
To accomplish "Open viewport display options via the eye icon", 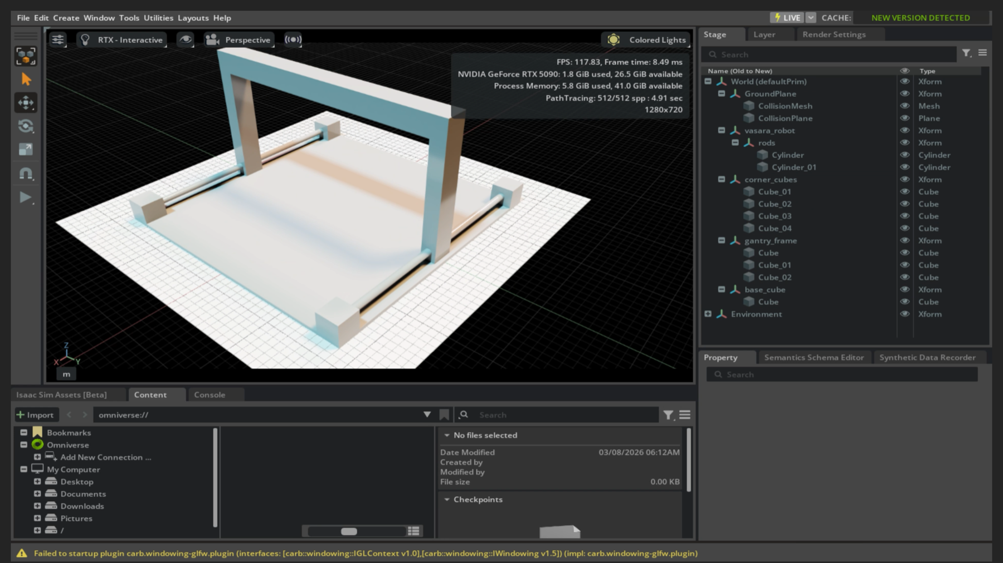I will click(x=186, y=39).
